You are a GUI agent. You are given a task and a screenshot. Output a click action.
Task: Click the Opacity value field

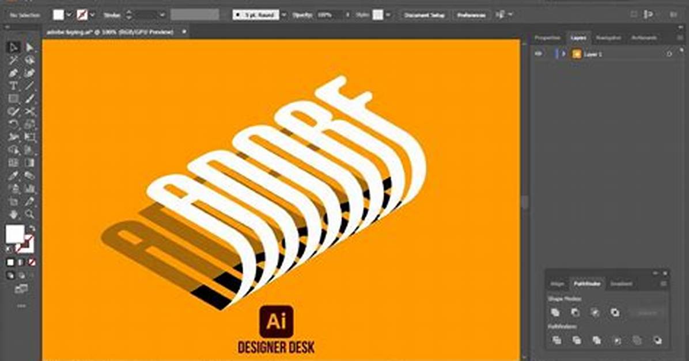330,15
